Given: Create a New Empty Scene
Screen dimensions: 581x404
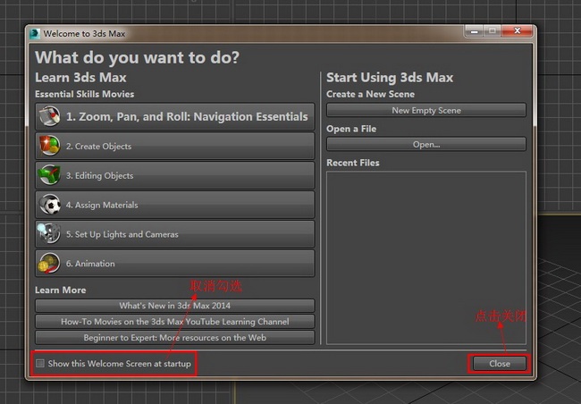Looking at the screenshot, I should [426, 110].
